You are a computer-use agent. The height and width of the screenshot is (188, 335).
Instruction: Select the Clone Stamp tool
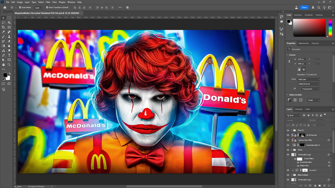(9, 37)
